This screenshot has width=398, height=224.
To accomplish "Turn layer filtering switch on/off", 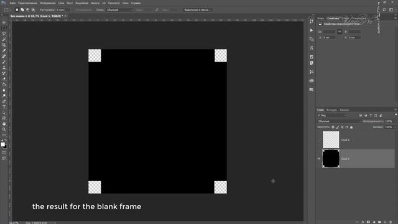I will (396, 115).
